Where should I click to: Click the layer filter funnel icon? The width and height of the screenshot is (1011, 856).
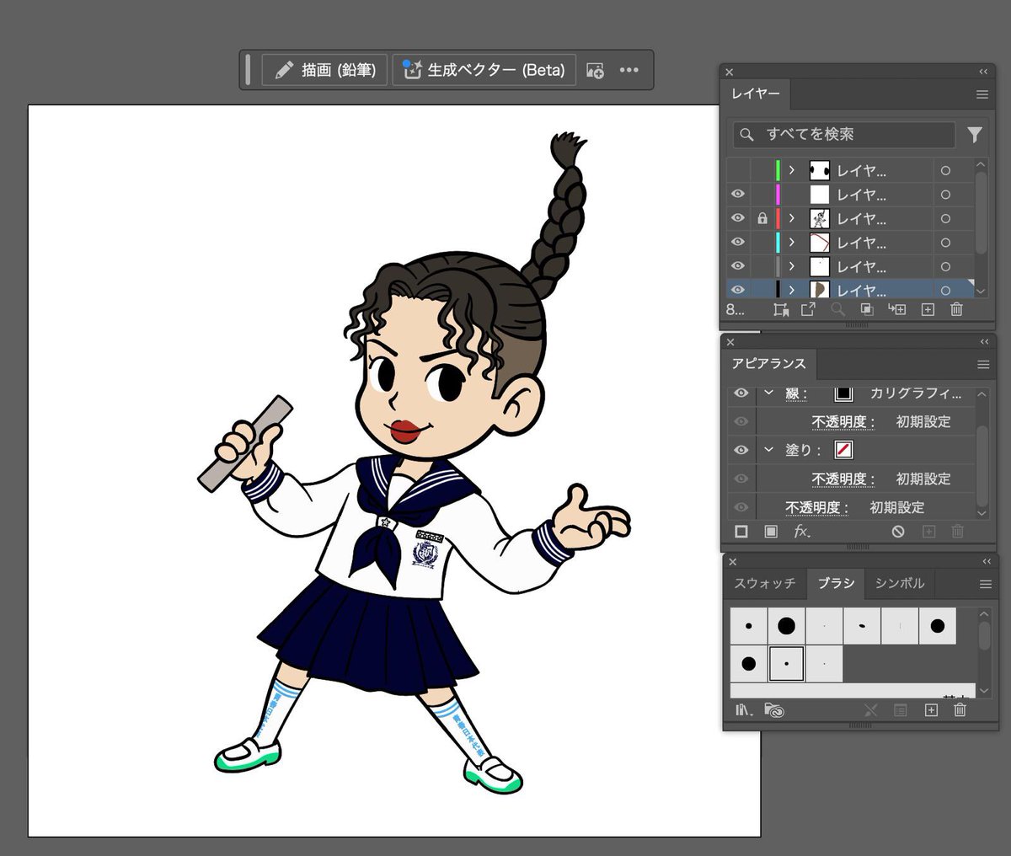pos(975,134)
